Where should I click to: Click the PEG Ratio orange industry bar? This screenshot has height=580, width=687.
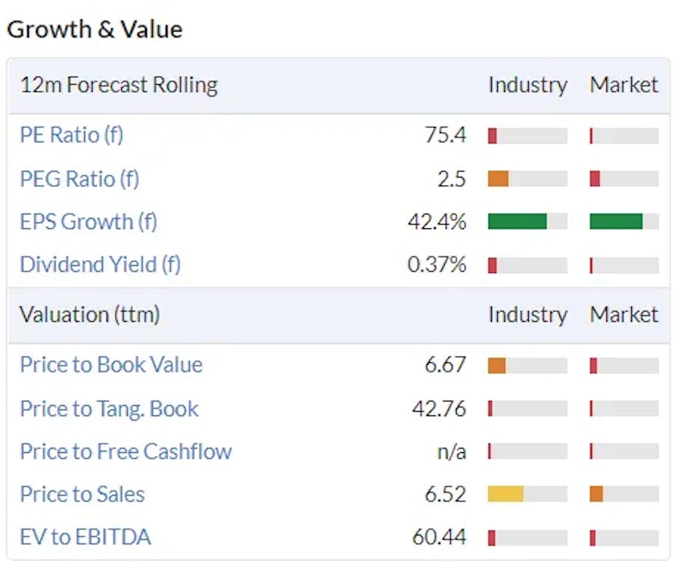[498, 178]
